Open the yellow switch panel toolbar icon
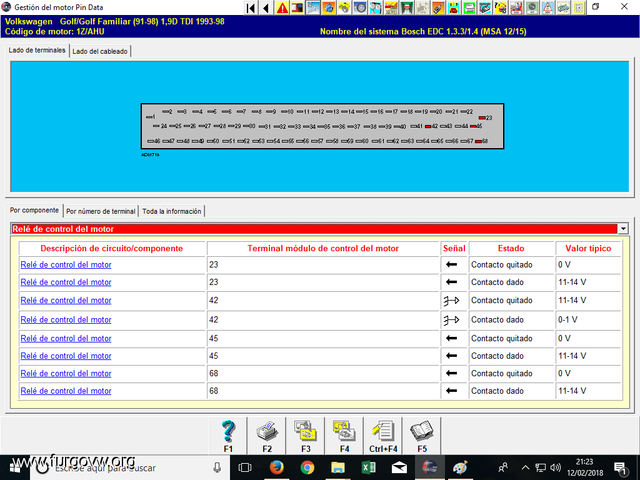The height and width of the screenshot is (480, 640). pyautogui.click(x=578, y=7)
